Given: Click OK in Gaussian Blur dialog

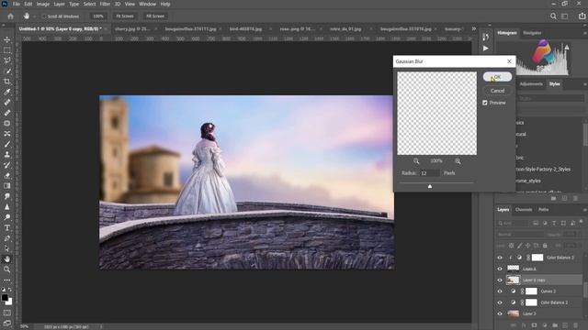Looking at the screenshot, I should pyautogui.click(x=497, y=77).
